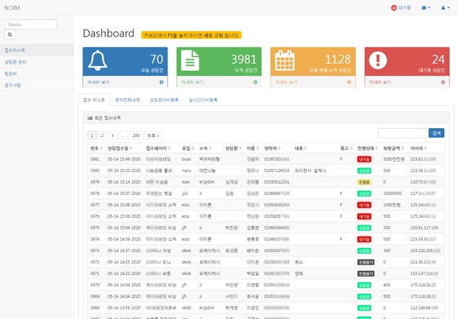Go to pagination page 1
457x319 pixels.
tap(92, 135)
